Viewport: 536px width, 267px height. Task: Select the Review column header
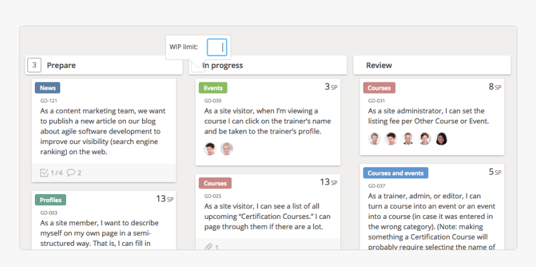pyautogui.click(x=379, y=65)
